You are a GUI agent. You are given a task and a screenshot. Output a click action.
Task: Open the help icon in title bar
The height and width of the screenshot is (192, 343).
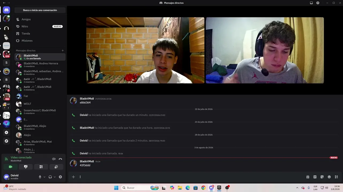(x=318, y=3)
